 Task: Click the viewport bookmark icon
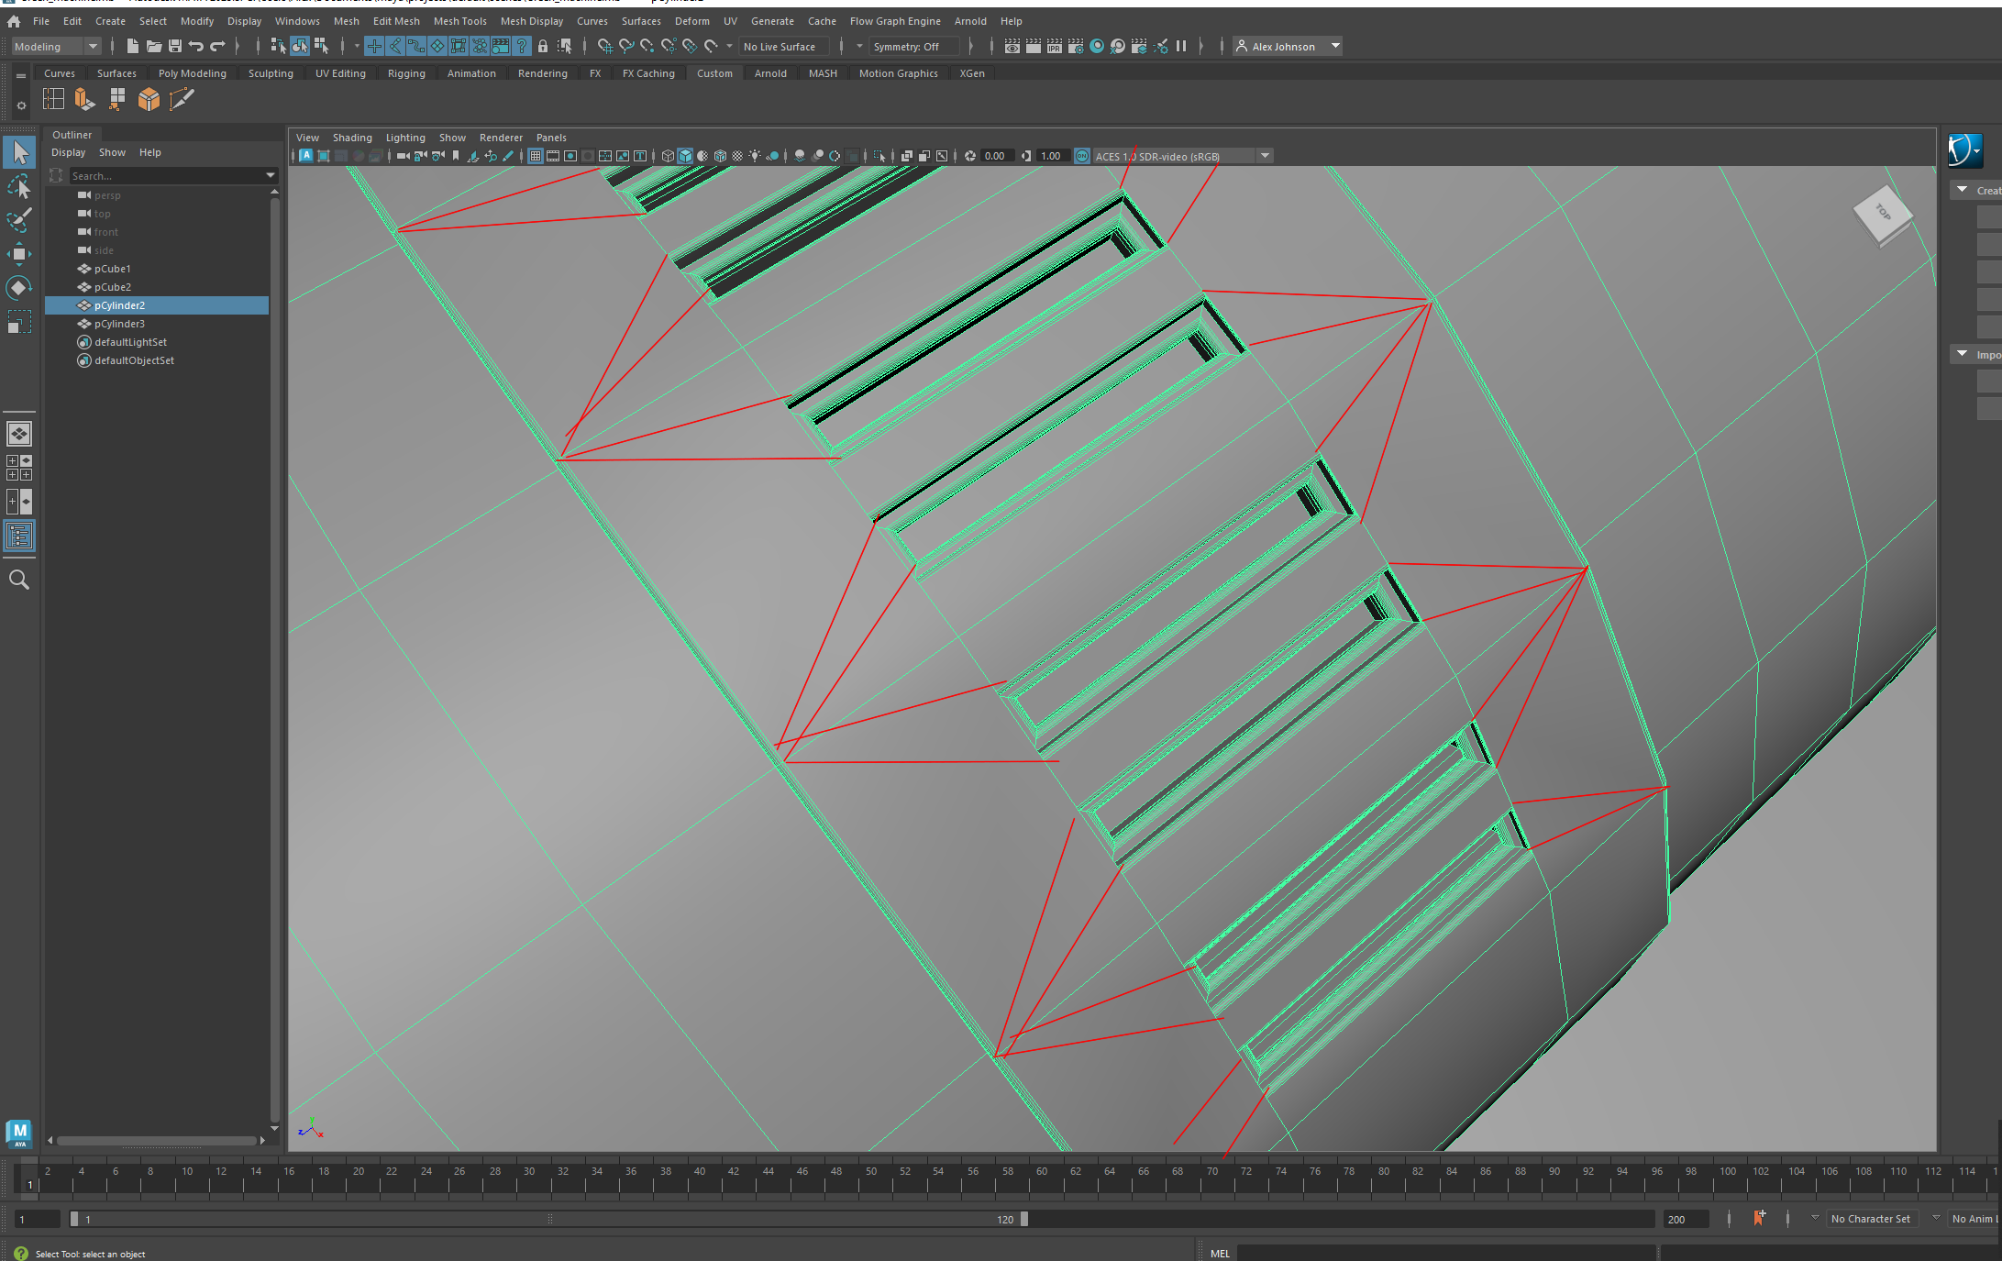click(x=456, y=156)
